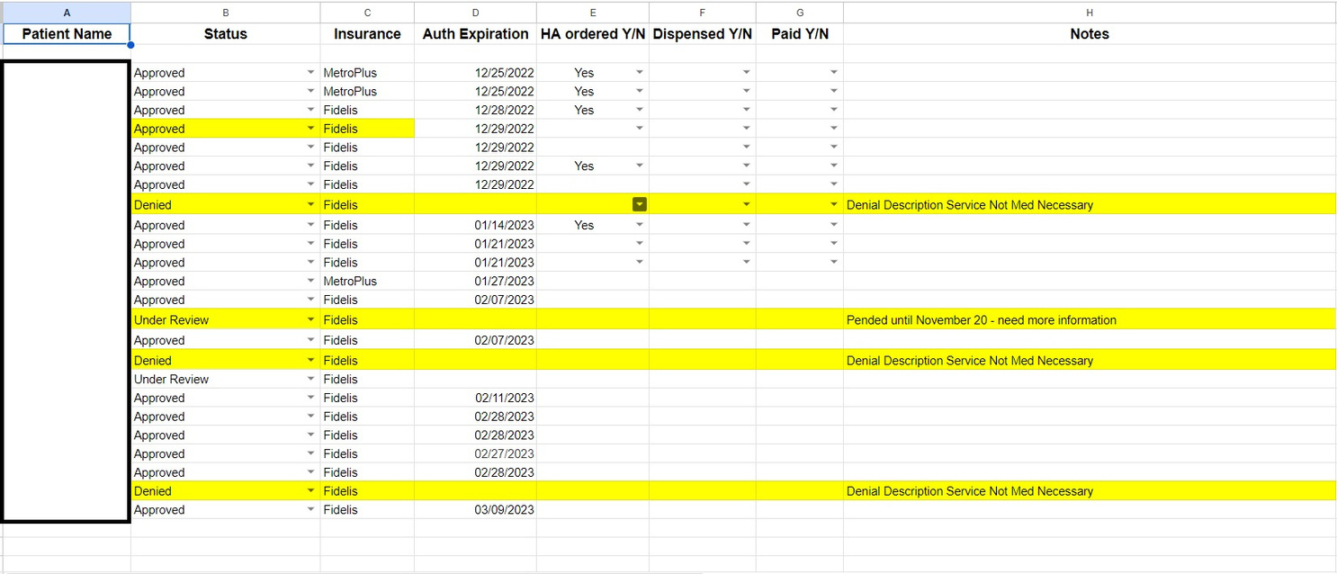Select column F header

pyautogui.click(x=703, y=13)
